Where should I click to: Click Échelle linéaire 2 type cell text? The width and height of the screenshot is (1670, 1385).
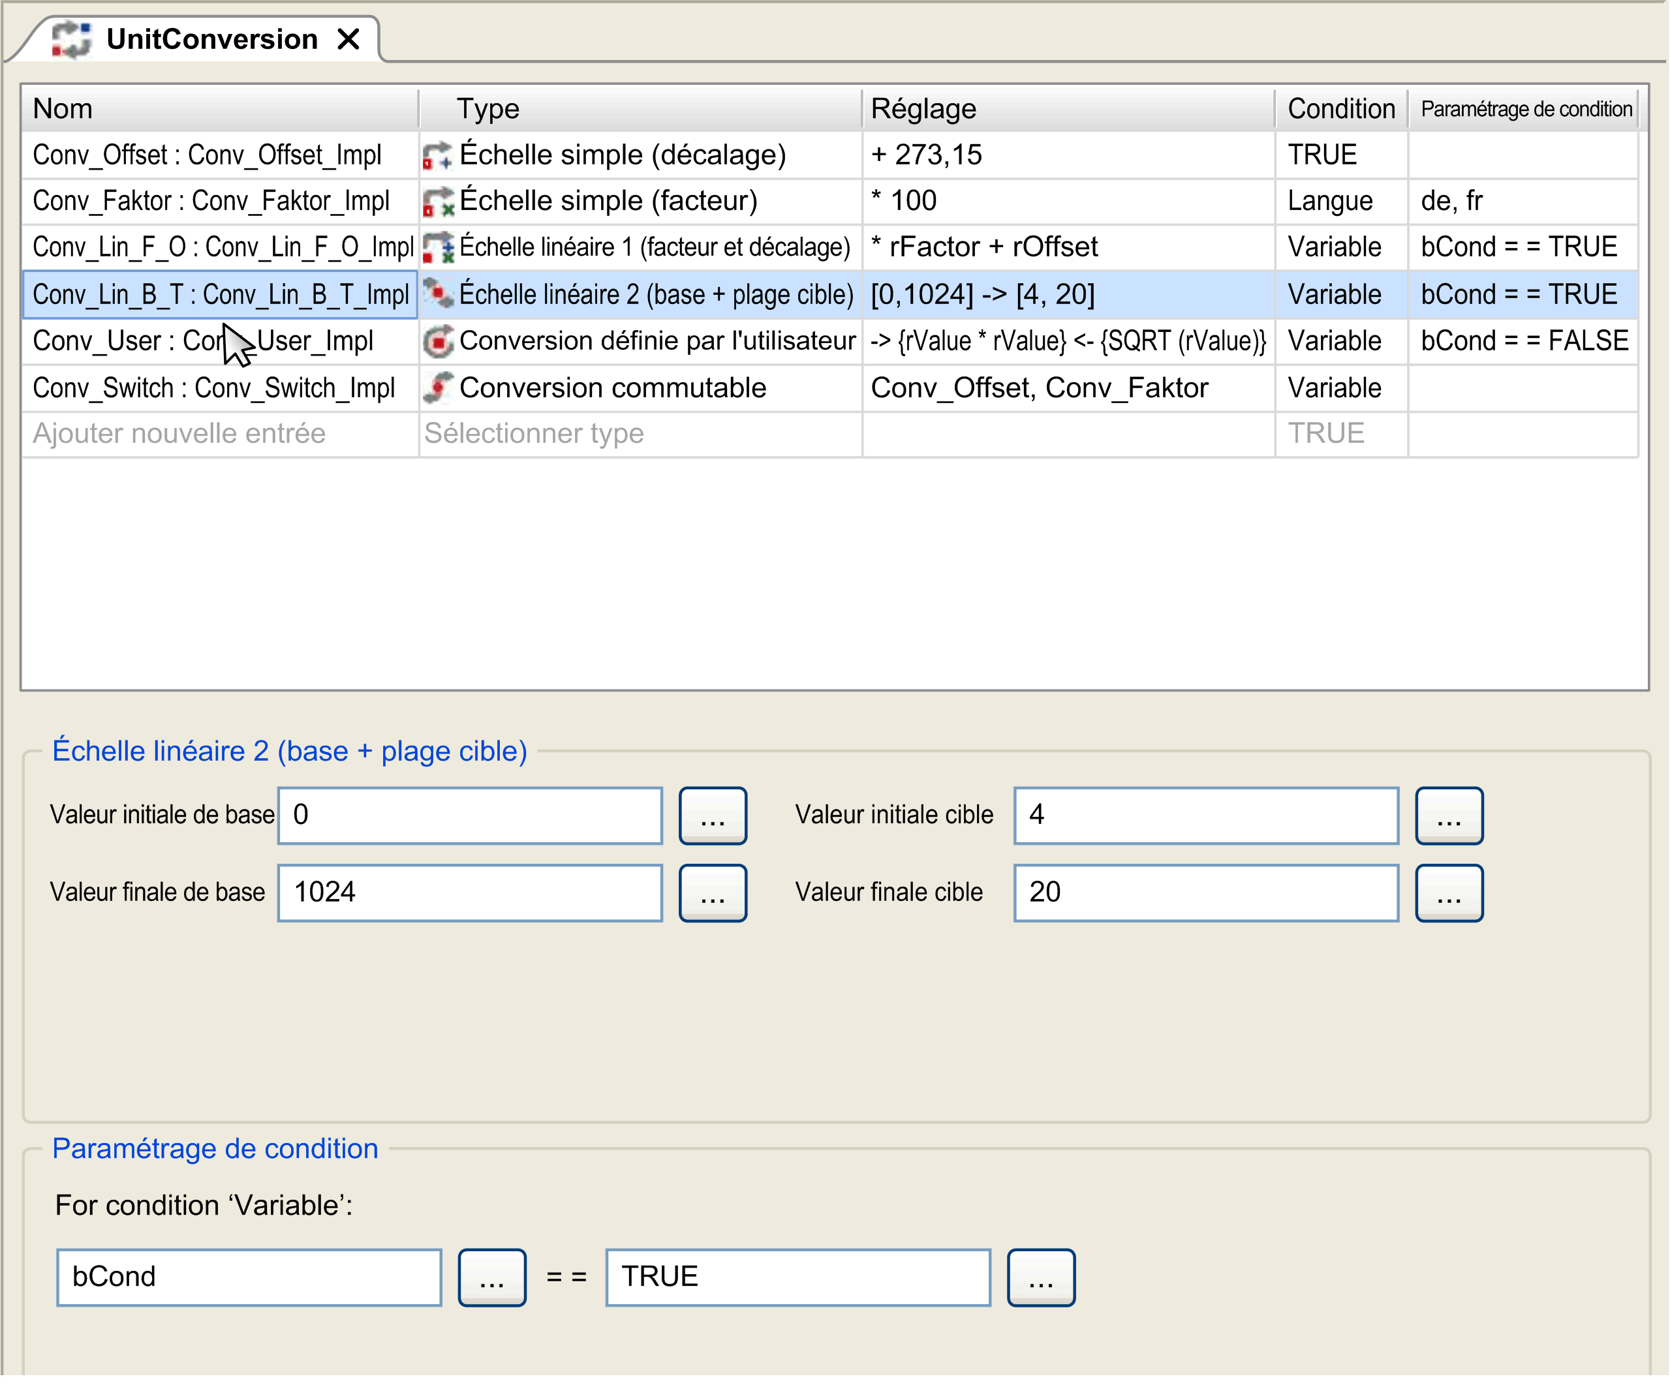pos(656,295)
